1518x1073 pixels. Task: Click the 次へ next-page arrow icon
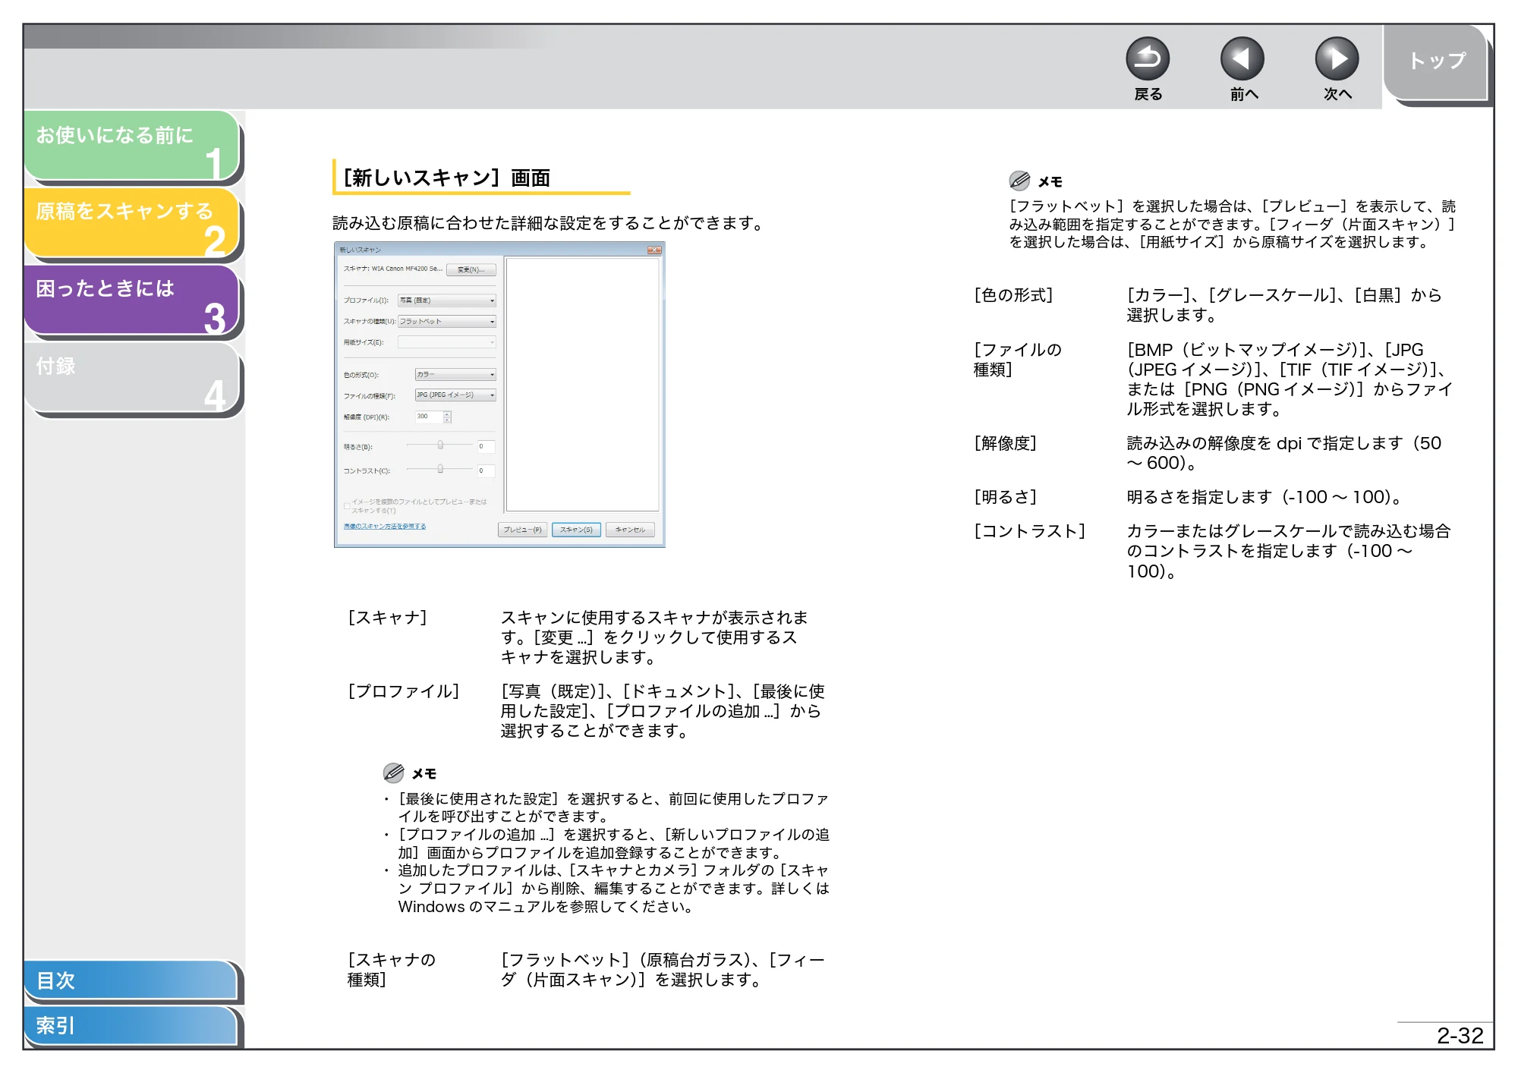click(x=1337, y=58)
